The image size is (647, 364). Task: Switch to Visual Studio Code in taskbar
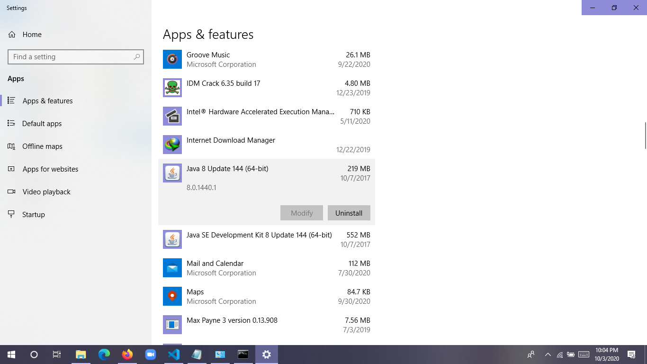[174, 355]
